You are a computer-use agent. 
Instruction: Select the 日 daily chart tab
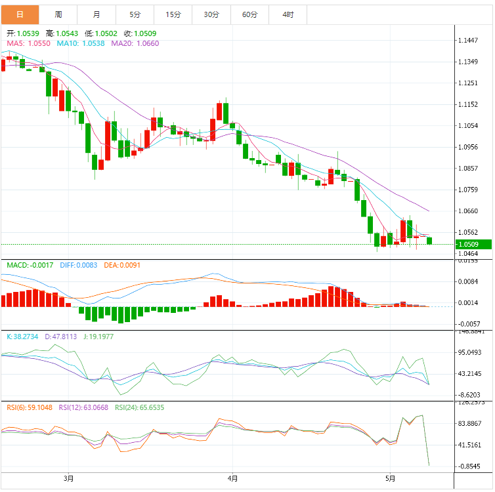click(20, 14)
